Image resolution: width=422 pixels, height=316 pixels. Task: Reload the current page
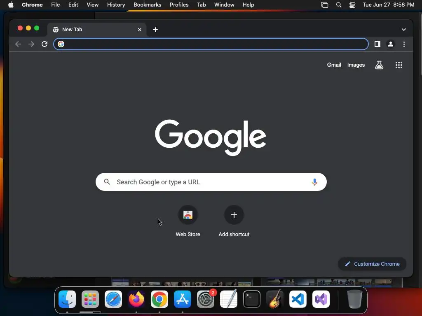pos(45,44)
